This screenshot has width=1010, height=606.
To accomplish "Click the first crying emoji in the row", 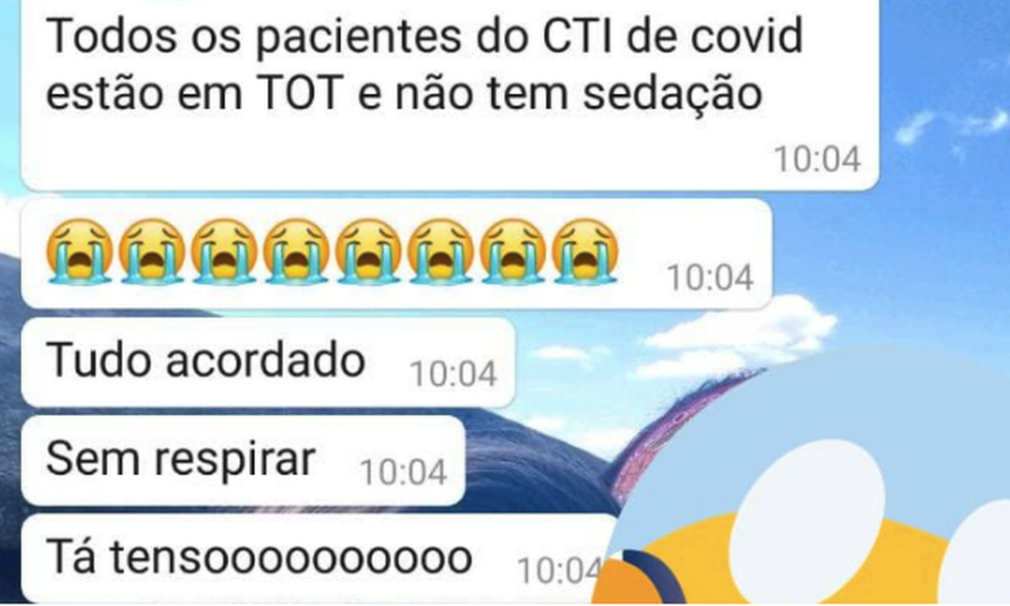I will click(80, 251).
